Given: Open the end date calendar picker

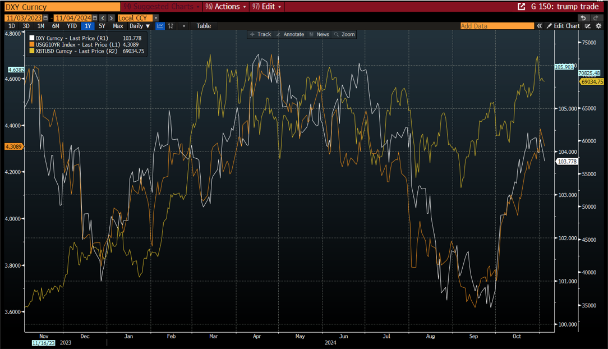Looking at the screenshot, I should click(95, 18).
